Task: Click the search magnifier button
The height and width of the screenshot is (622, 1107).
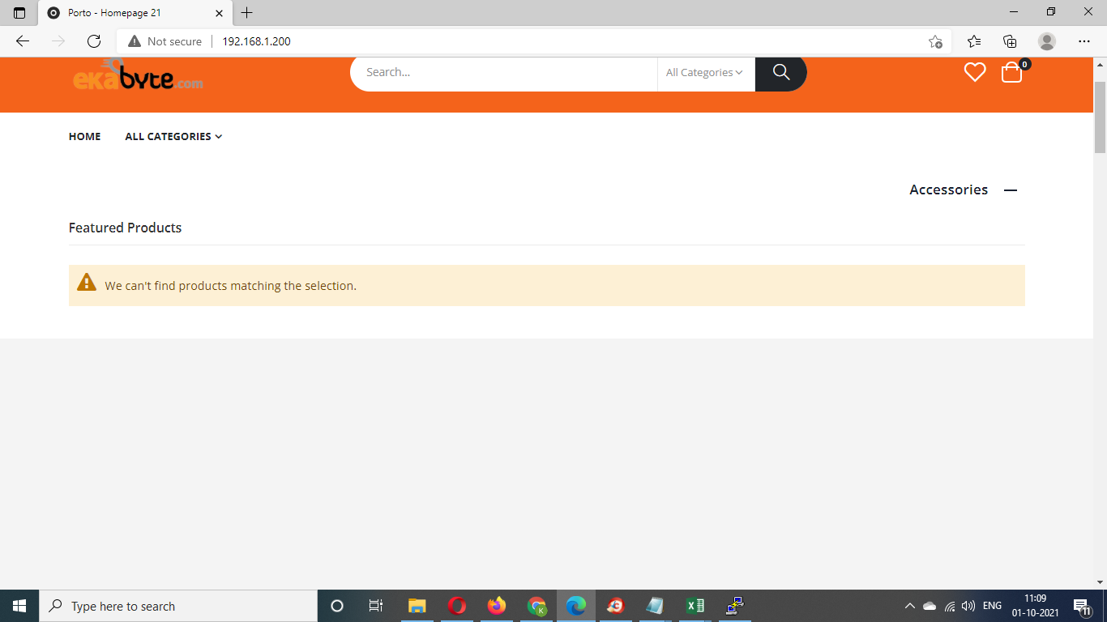Action: (780, 72)
